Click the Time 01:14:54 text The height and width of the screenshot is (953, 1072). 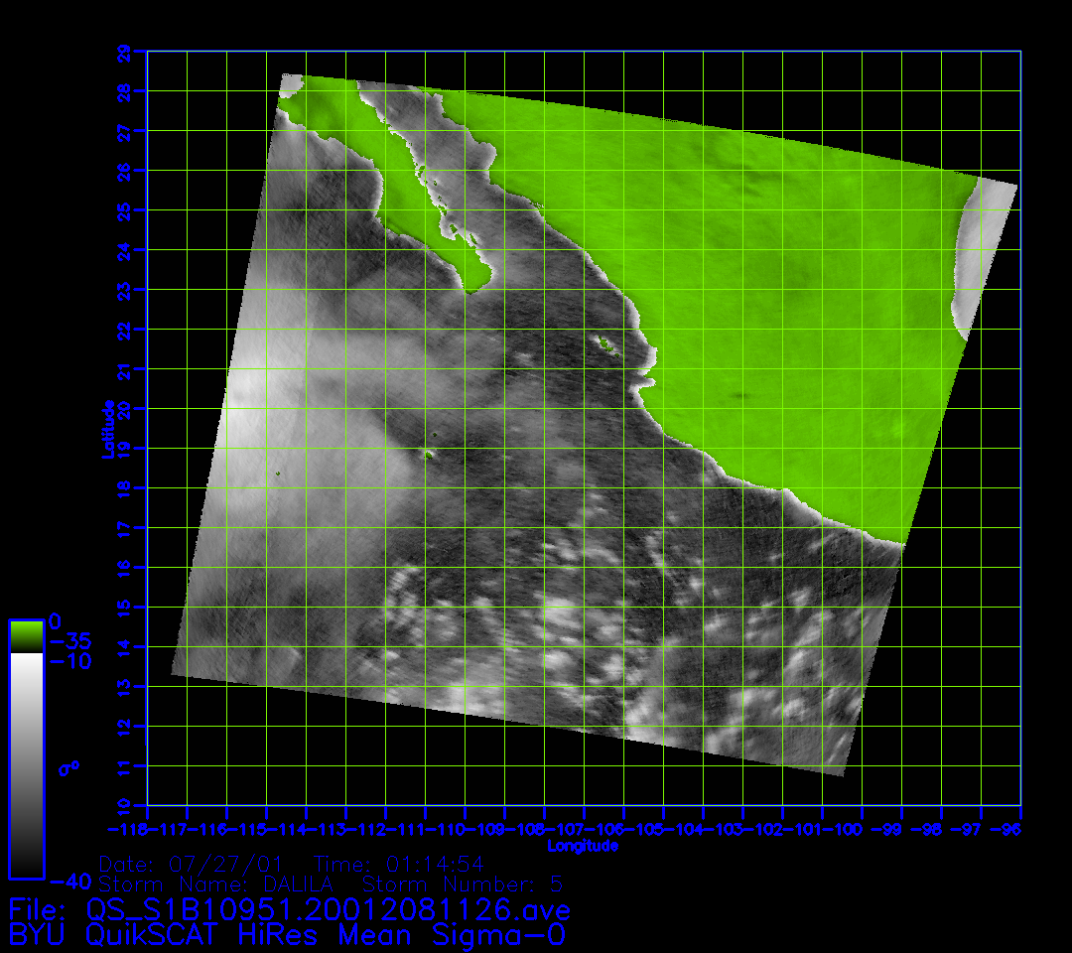[x=398, y=862]
